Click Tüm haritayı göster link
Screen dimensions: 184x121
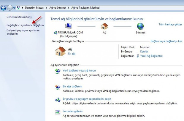(x=170, y=24)
